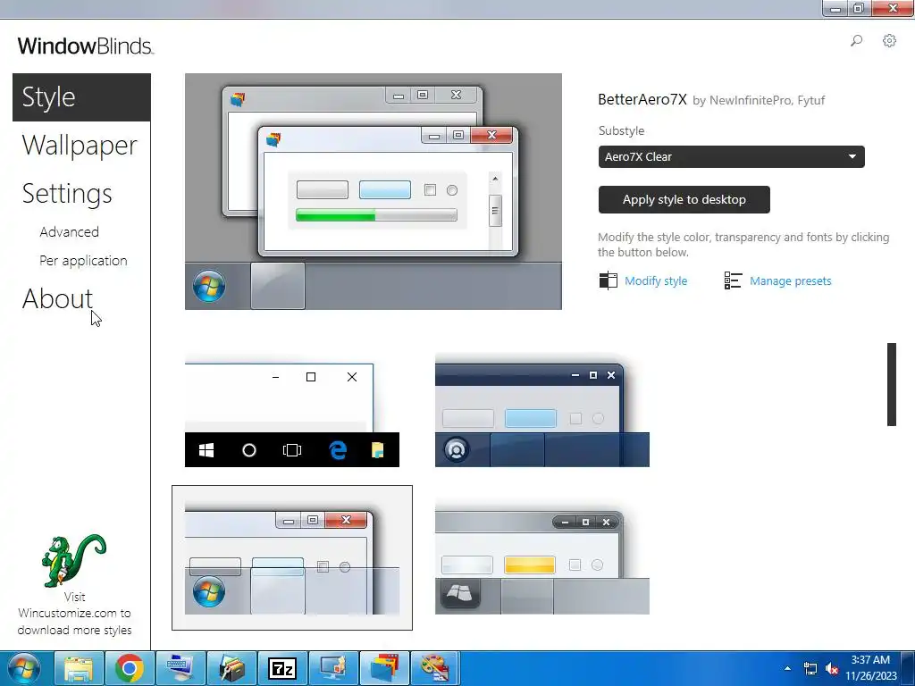Click the remote desktop monitor taskbar icon
This screenshot has width=915, height=686.
[333, 668]
